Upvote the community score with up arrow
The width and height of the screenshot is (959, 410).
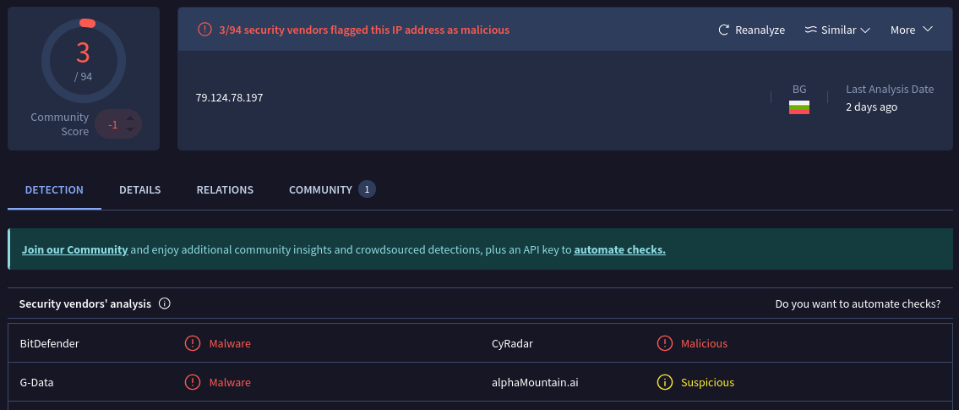coord(130,118)
